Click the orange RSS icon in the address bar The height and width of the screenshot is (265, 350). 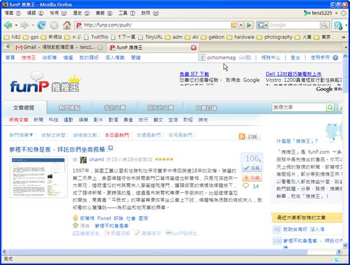(x=234, y=25)
